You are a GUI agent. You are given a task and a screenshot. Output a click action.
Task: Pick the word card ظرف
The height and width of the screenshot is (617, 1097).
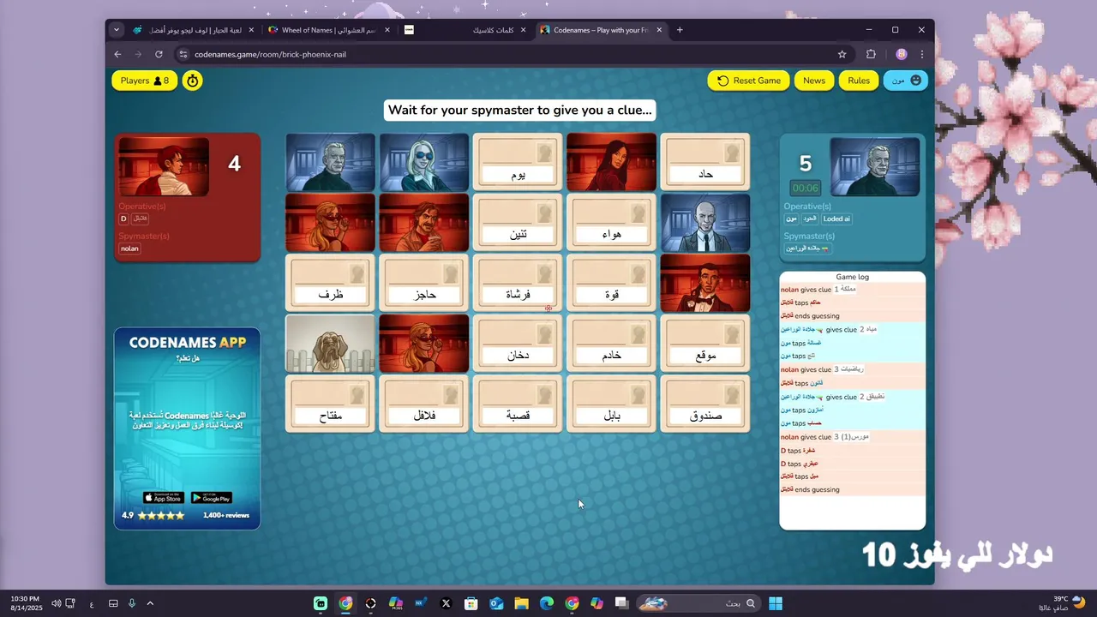click(x=330, y=283)
